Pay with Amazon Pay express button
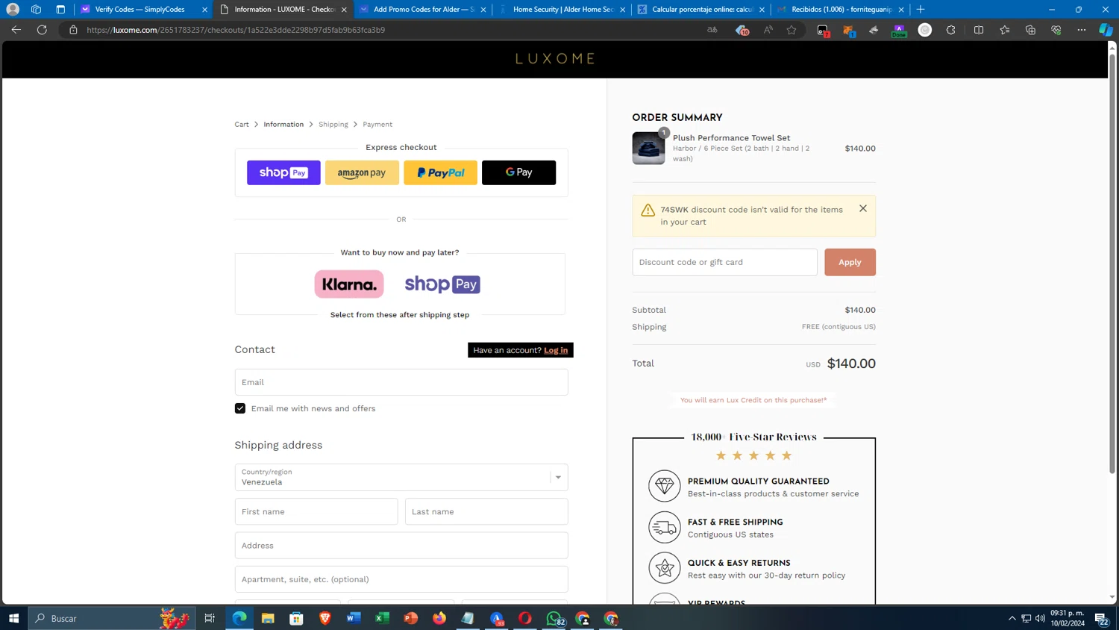This screenshot has width=1119, height=630. (x=362, y=172)
